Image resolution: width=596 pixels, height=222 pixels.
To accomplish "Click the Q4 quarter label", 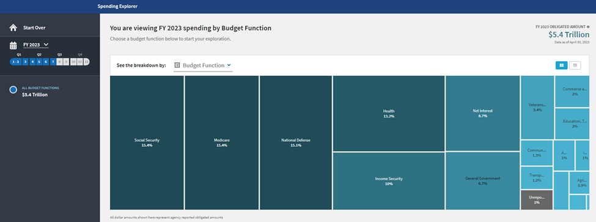I will click(80, 54).
